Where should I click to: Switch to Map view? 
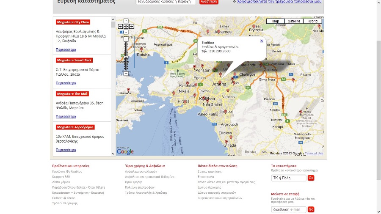pyautogui.click(x=276, y=21)
